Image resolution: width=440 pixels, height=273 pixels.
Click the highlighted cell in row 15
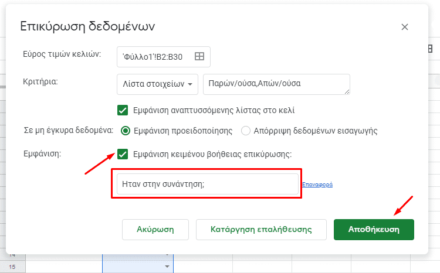tap(134, 267)
